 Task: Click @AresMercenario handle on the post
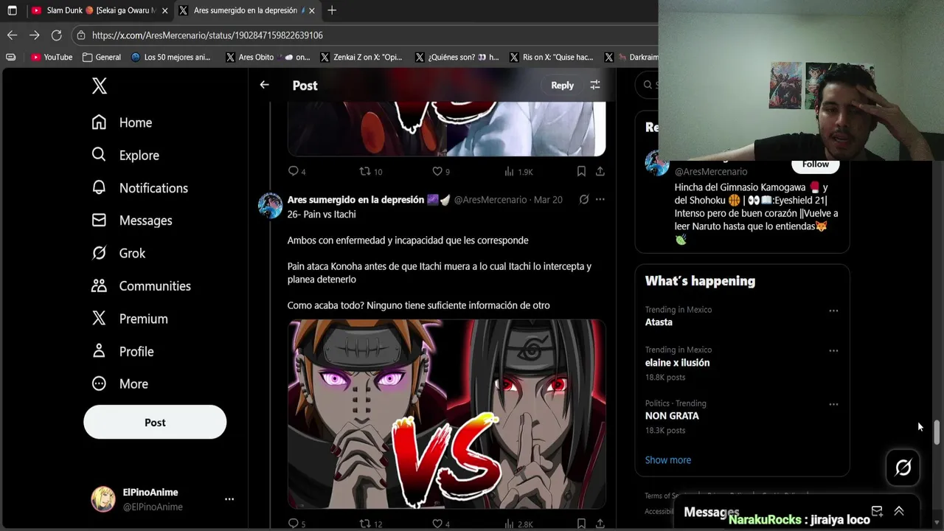tap(490, 200)
